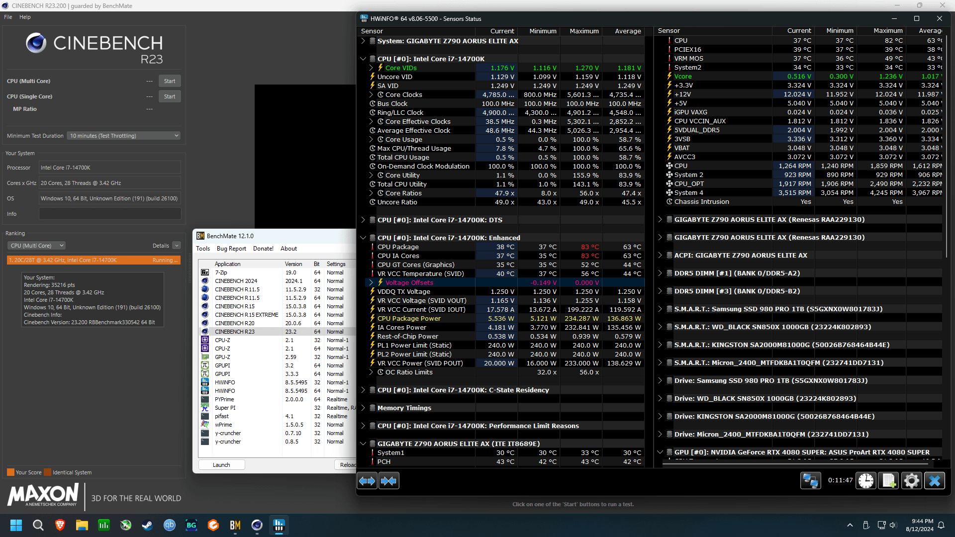The height and width of the screenshot is (537, 955).
Task: Collapse the CPU [#0] Intel Core i7-14700K group
Action: [x=363, y=59]
